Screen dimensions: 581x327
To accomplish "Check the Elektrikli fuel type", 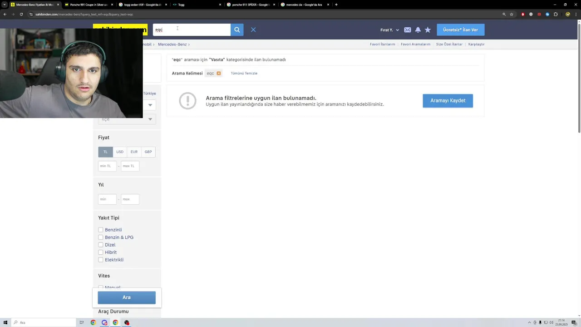I will click(x=101, y=260).
